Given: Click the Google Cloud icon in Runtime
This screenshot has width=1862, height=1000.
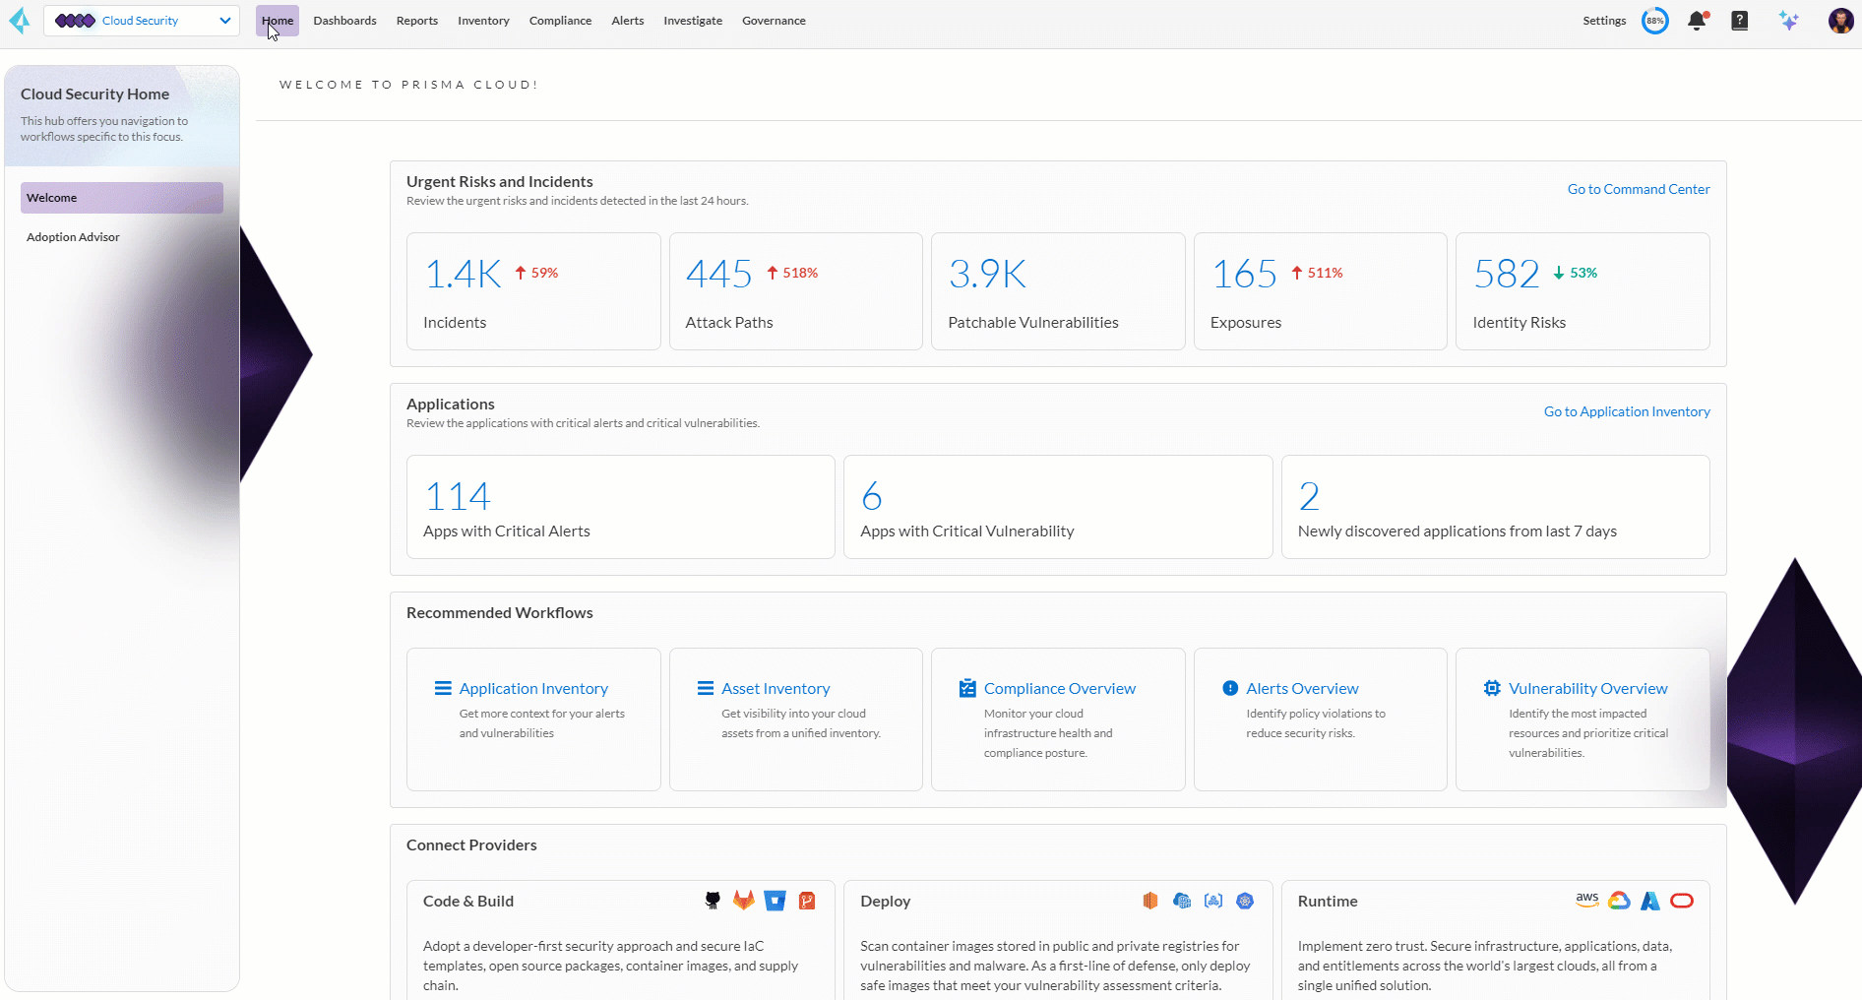Looking at the screenshot, I should 1619,901.
